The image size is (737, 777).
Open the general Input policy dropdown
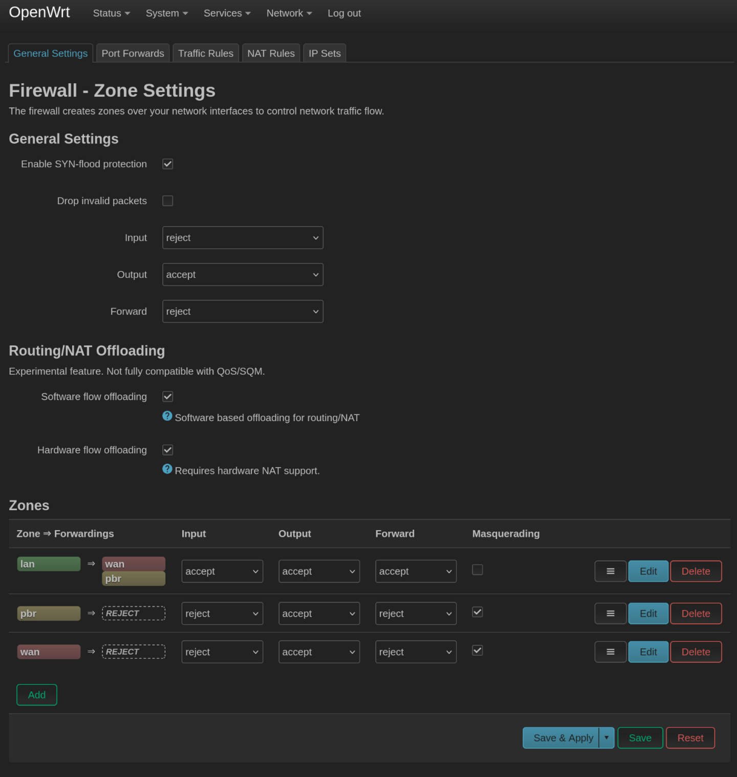click(243, 238)
